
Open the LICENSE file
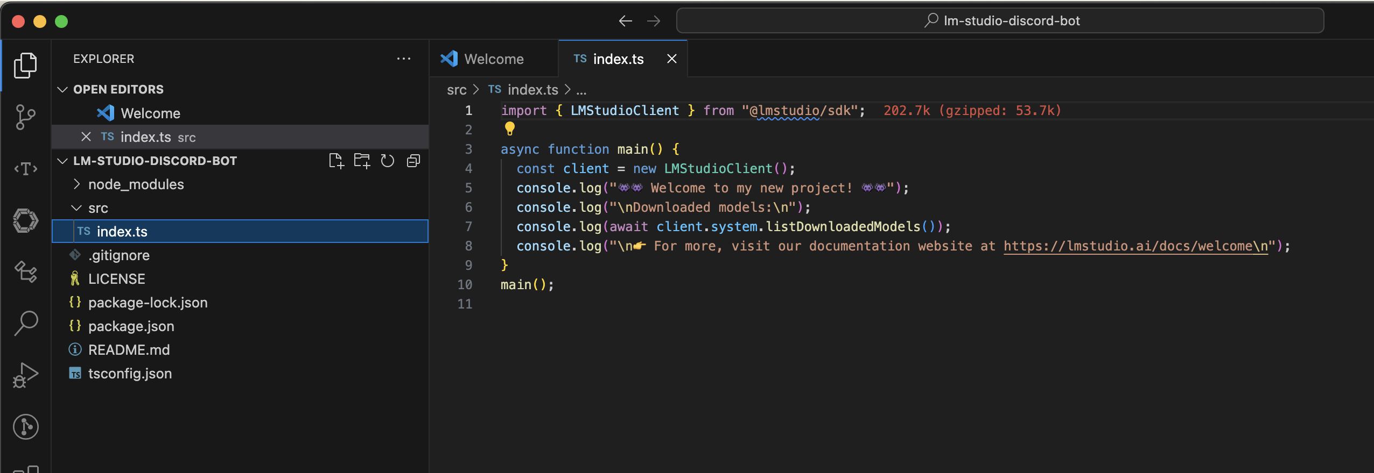pyautogui.click(x=240, y=279)
